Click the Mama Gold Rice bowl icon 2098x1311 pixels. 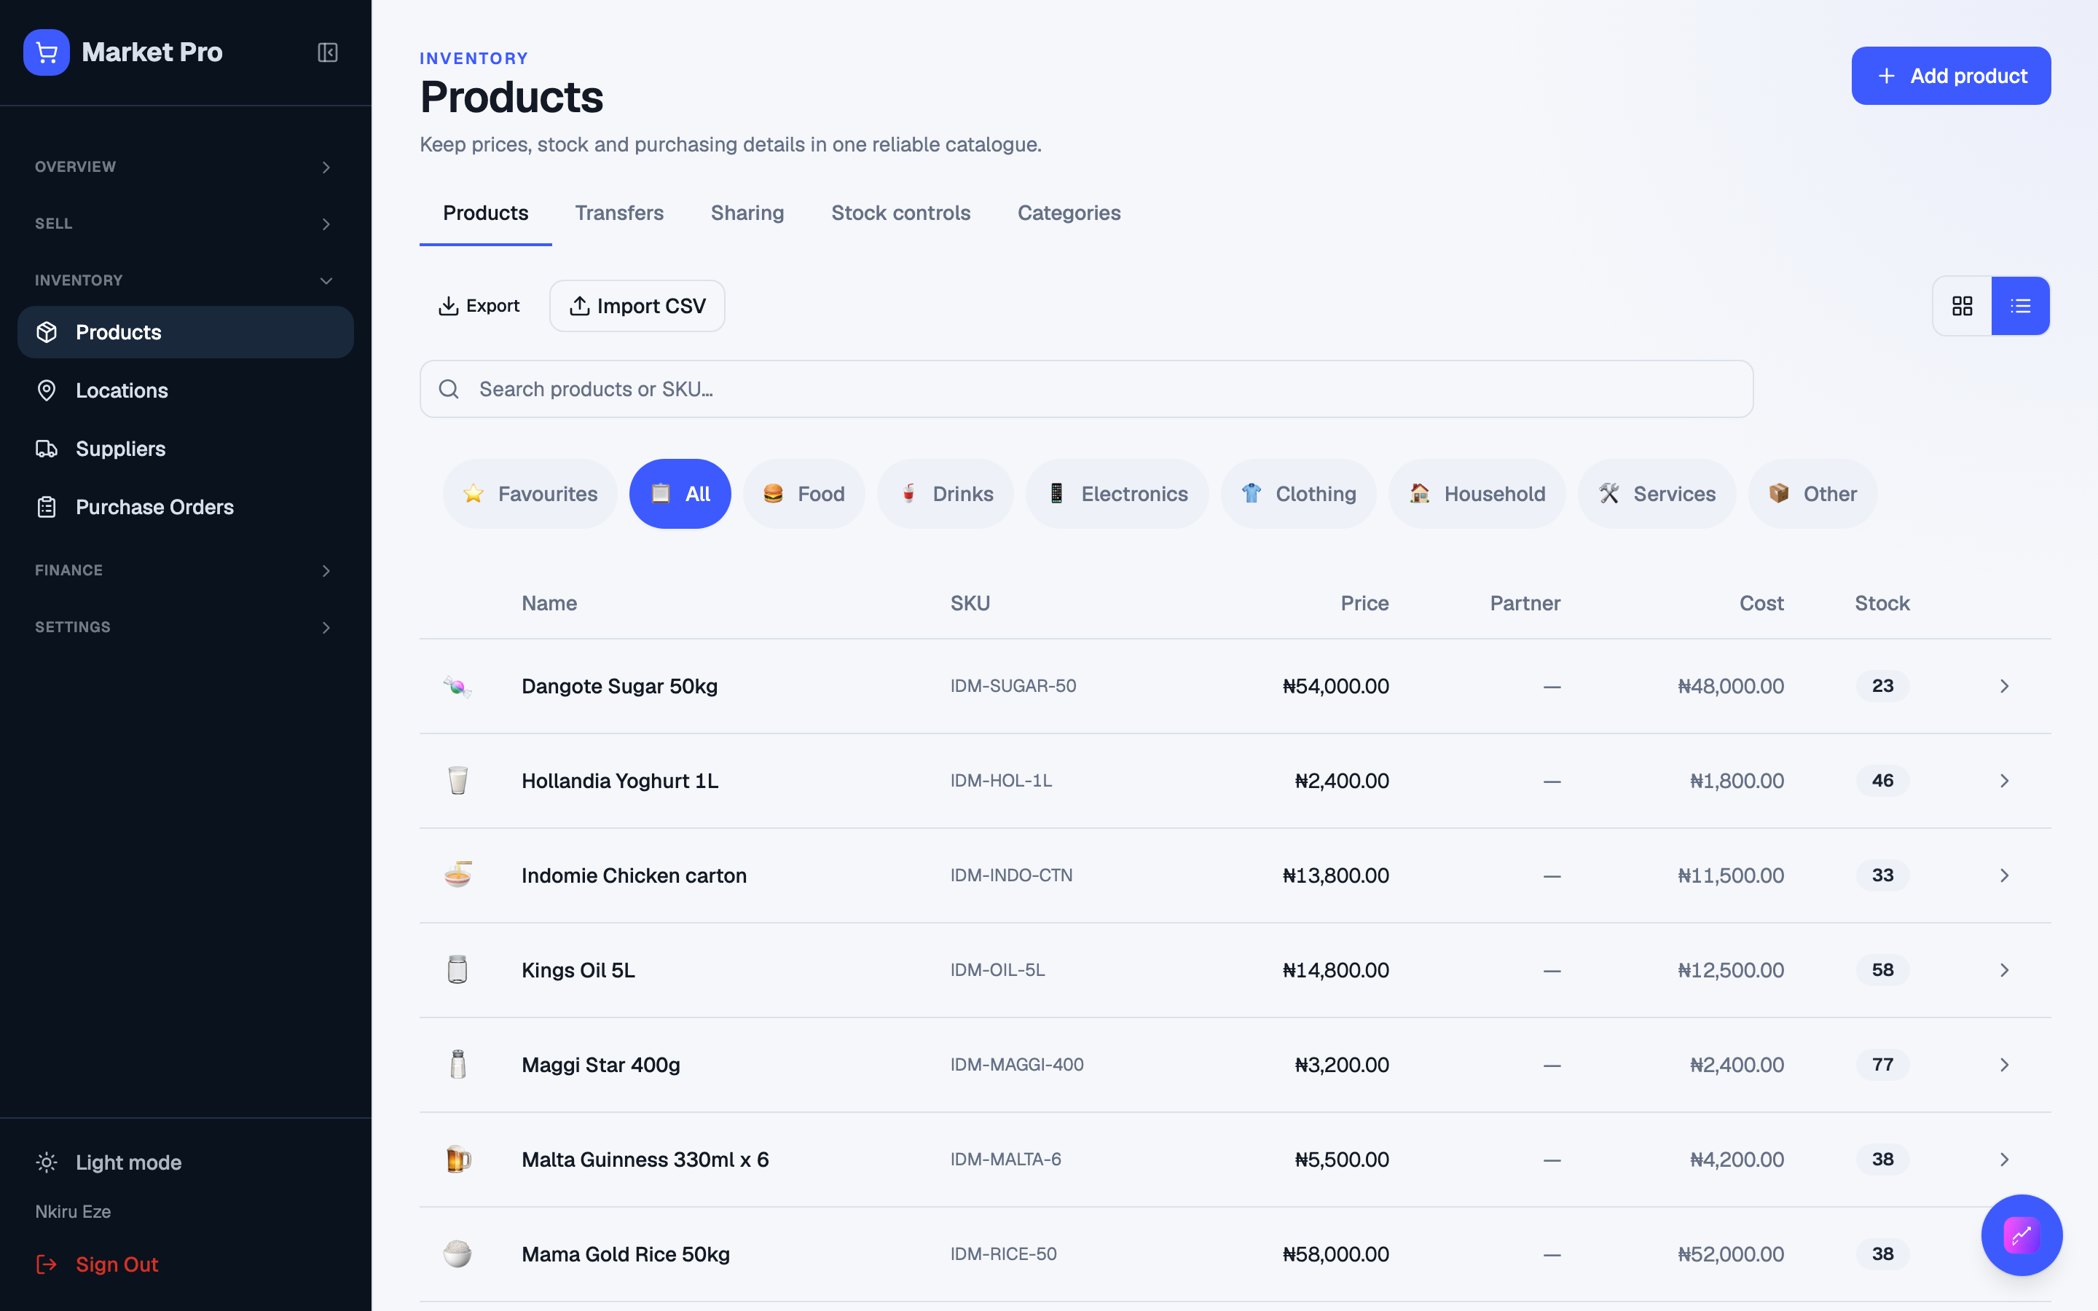457,1253
